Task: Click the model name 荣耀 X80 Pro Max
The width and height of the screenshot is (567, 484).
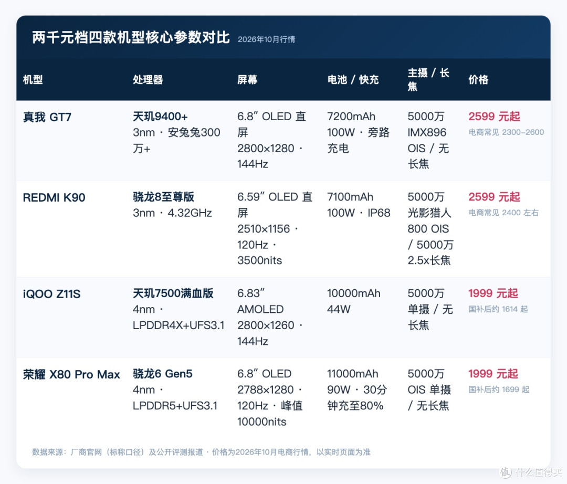Action: (71, 374)
